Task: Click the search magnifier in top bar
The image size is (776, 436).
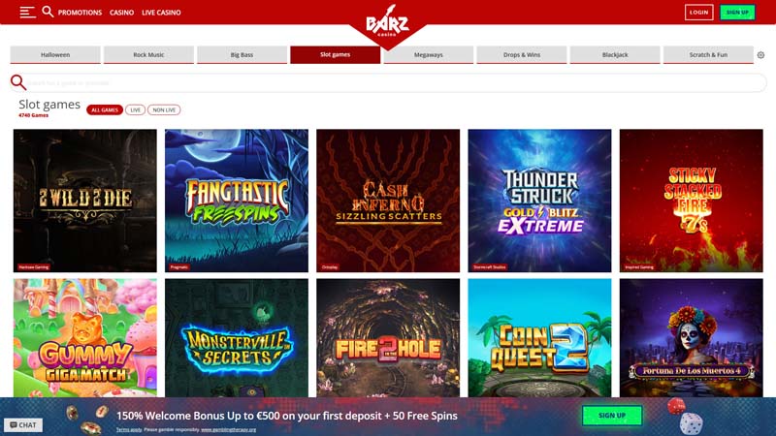Action: tap(48, 12)
